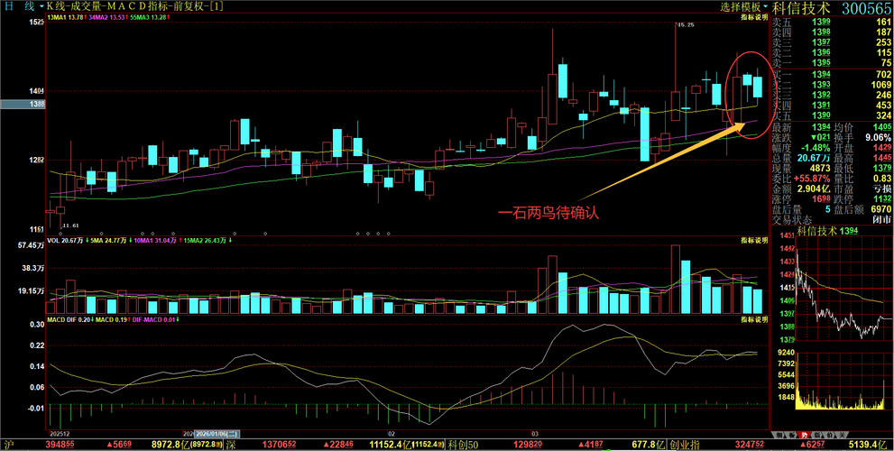Click the 2026/01/06 date marker on time axis
894x451 pixels.
(x=219, y=433)
